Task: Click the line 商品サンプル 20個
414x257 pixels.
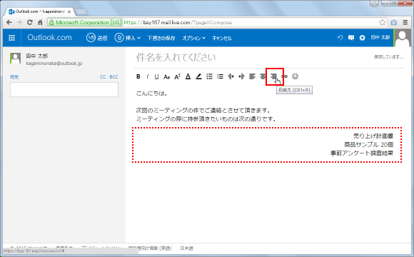Action: tap(368, 144)
